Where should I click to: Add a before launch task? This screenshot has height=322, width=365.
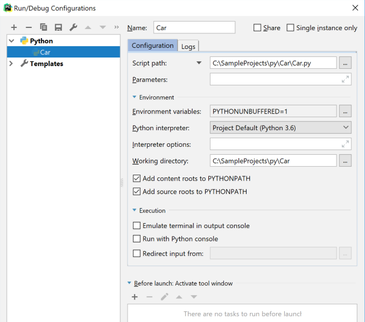click(x=135, y=297)
